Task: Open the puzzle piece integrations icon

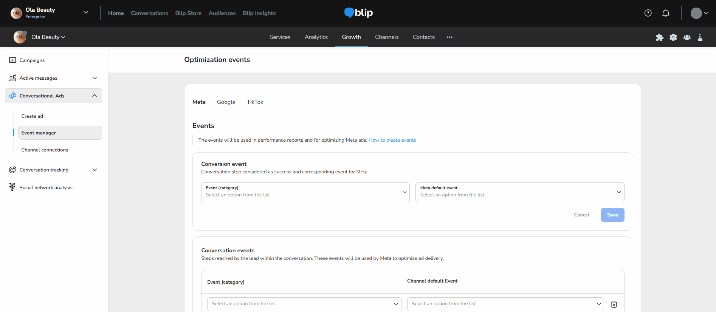Action: [x=660, y=37]
